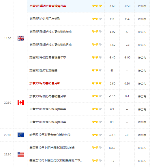Open 英国9月季调后零售销售月率 indicator
This screenshot has width=150, height=167.
point(48,6)
